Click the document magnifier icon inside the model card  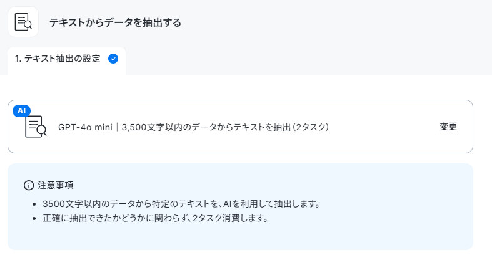click(x=36, y=127)
